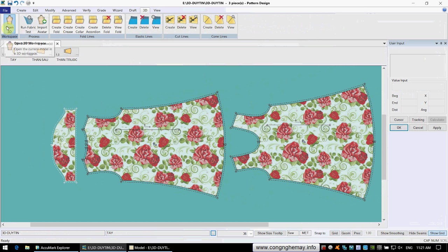Toggle Show Size Tooltip

[x=270, y=233]
